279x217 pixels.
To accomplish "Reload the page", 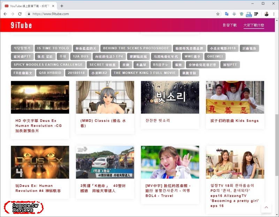I will click(x=20, y=14).
